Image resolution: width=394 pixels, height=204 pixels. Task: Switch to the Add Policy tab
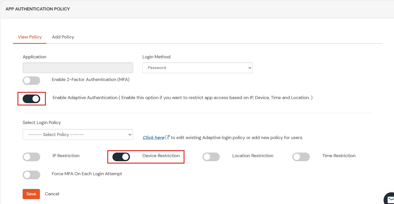click(x=63, y=37)
